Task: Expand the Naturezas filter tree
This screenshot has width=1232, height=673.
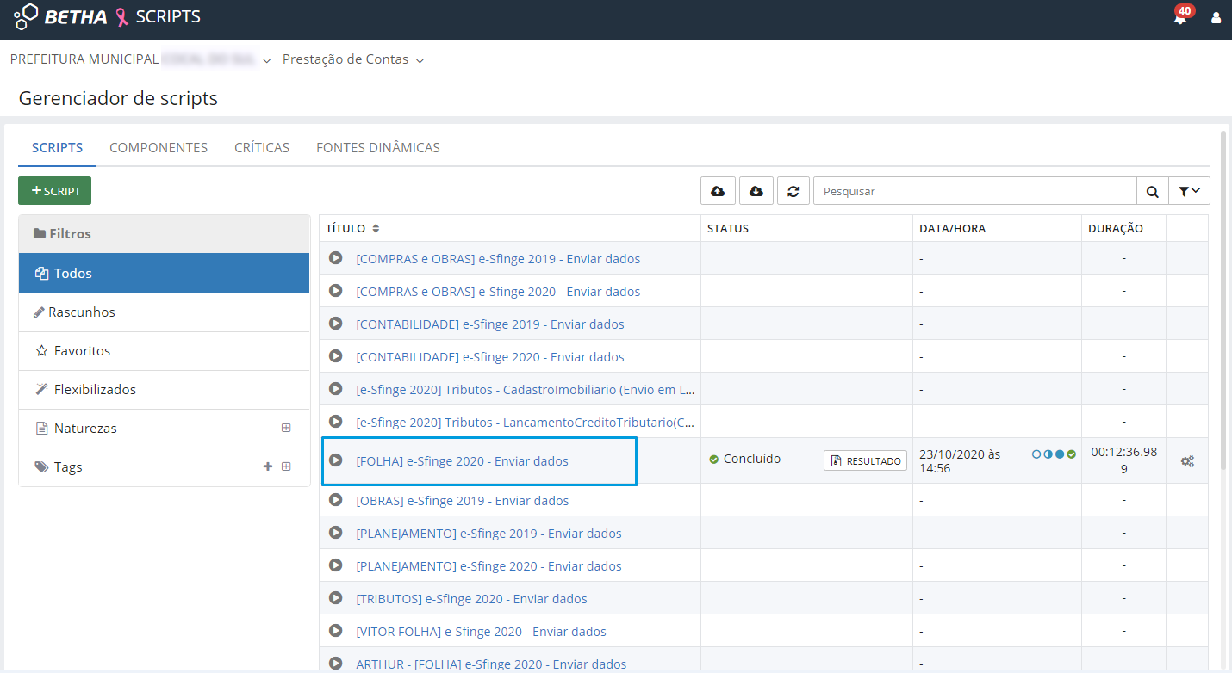Action: coord(286,428)
